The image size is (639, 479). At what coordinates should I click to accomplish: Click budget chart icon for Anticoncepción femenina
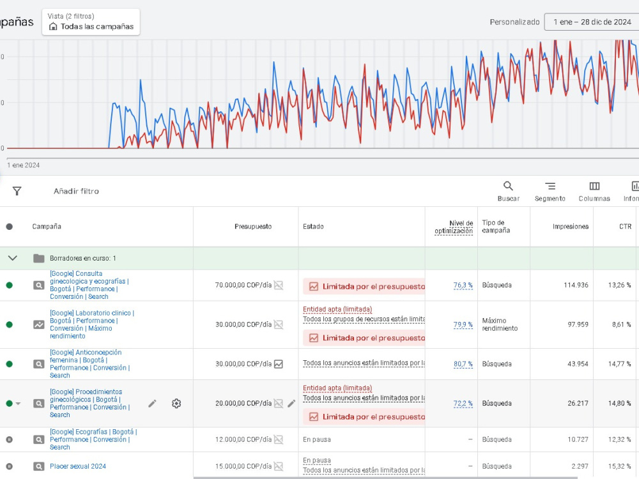tap(279, 364)
